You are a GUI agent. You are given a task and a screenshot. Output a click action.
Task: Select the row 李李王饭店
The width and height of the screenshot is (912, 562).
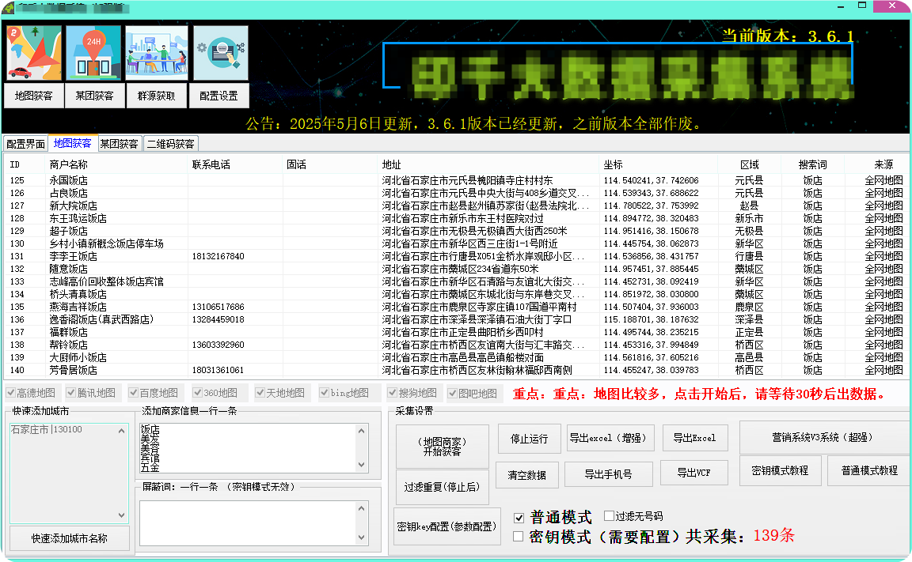coord(457,256)
